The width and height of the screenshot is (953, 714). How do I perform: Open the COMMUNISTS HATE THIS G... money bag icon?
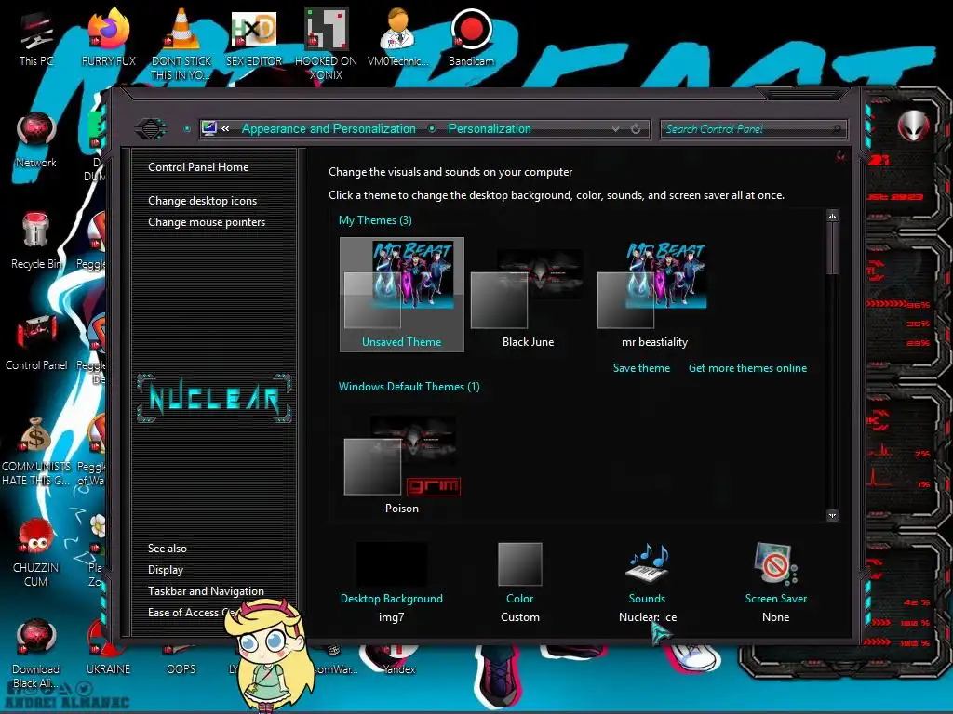pos(36,451)
